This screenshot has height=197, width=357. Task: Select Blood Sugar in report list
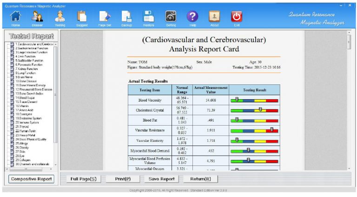tap(26, 97)
